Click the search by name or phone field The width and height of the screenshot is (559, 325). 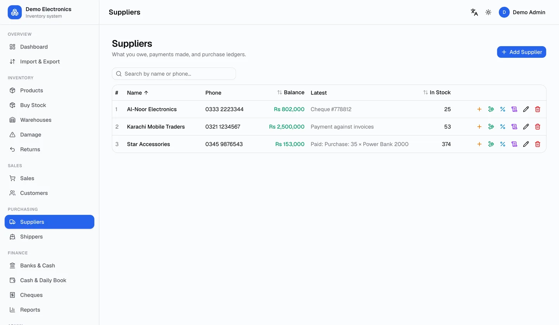tap(174, 74)
